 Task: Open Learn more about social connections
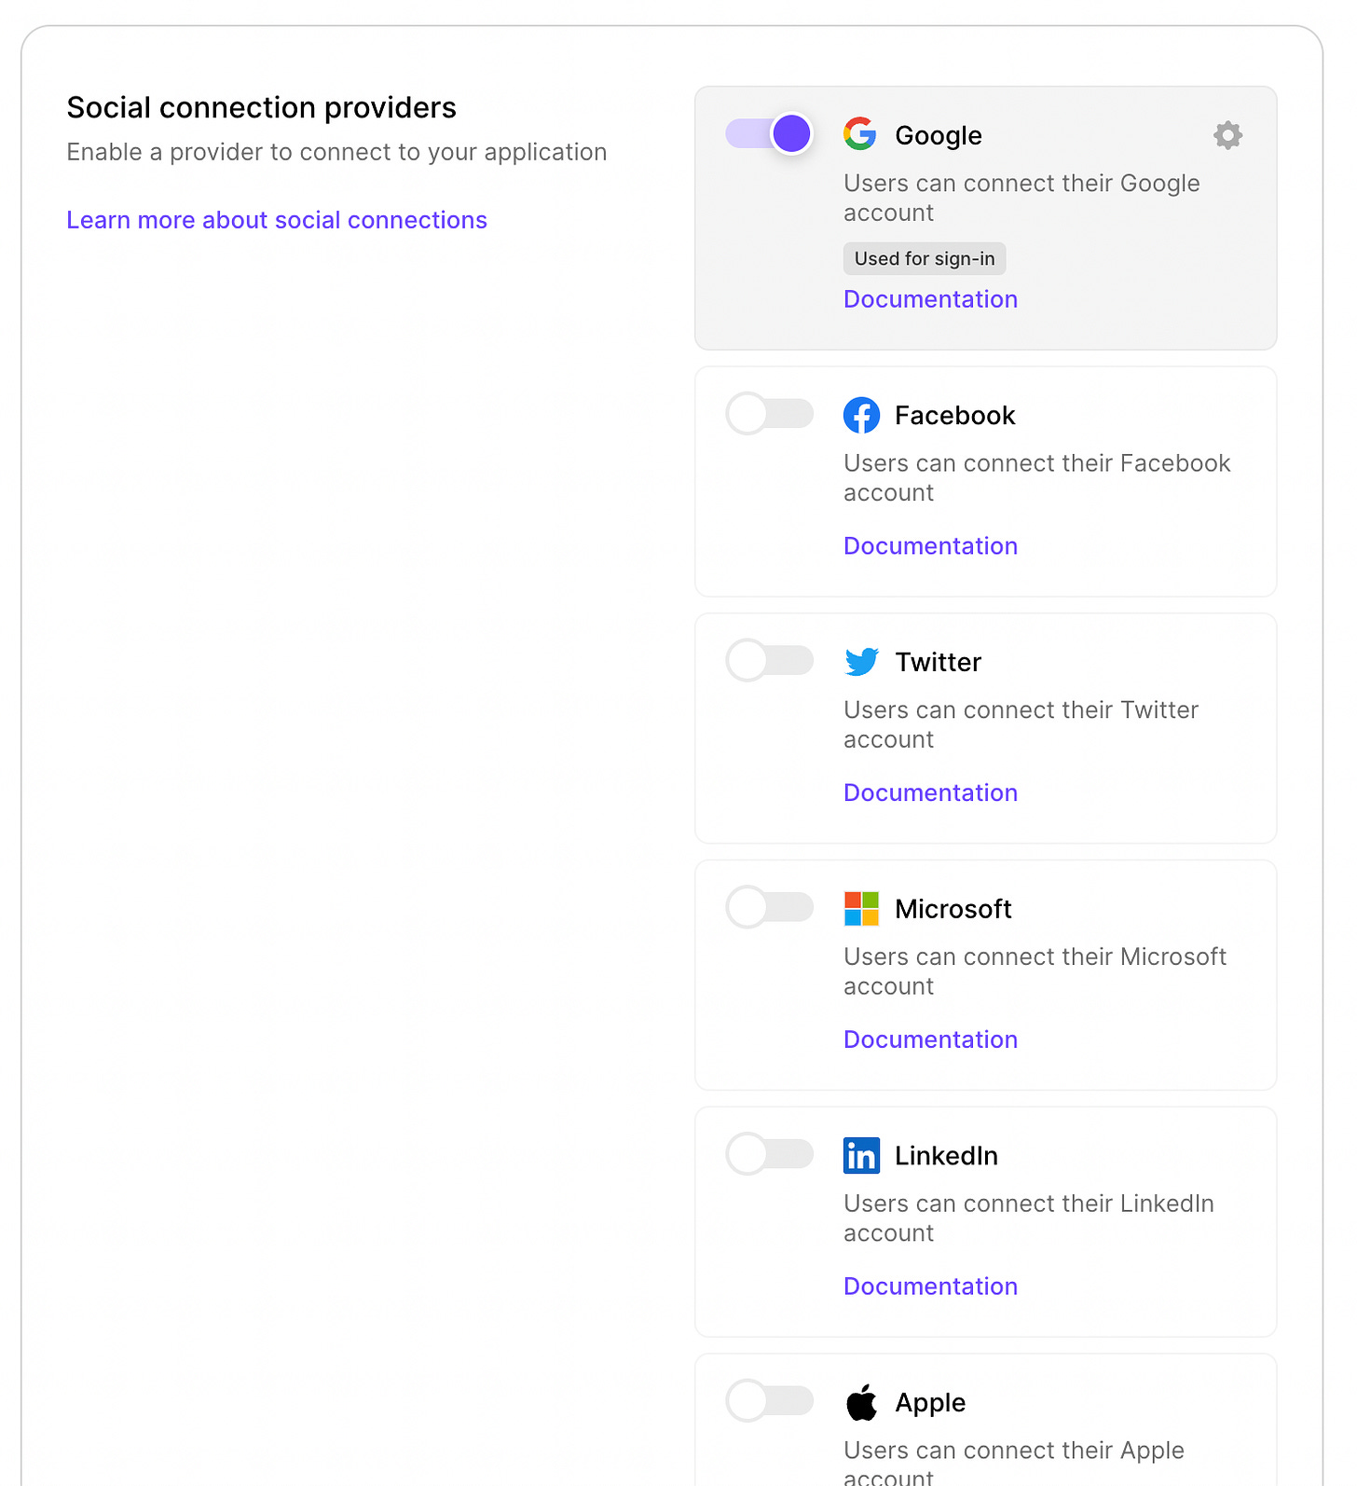[277, 220]
